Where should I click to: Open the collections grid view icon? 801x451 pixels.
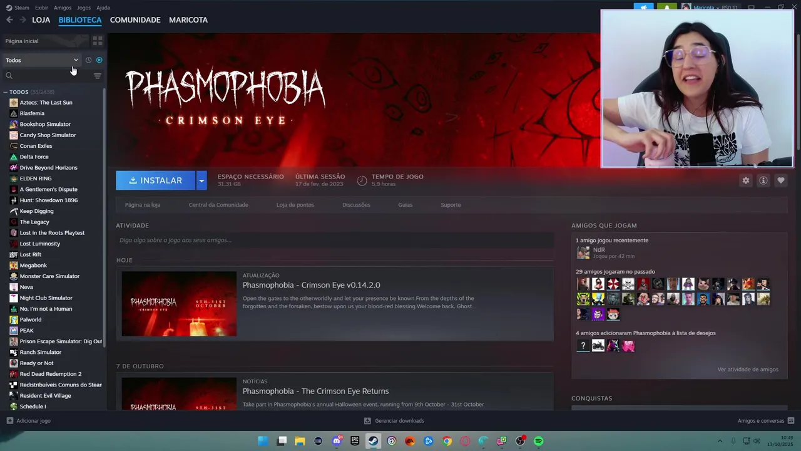[98, 41]
